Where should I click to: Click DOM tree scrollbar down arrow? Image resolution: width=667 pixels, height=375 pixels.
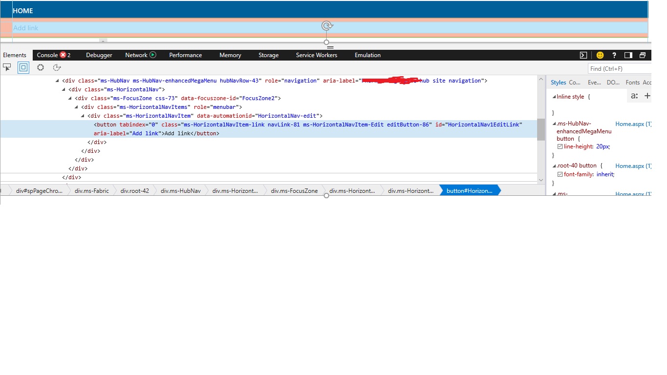541,180
